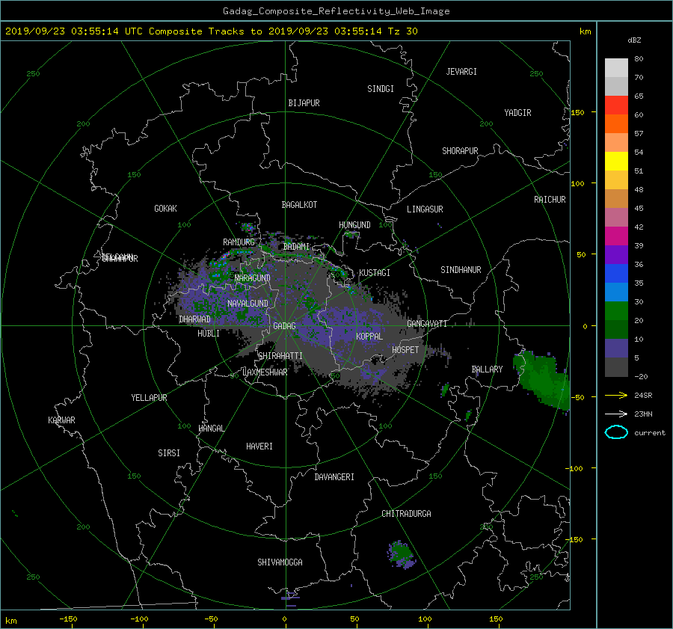Image resolution: width=673 pixels, height=629 pixels.
Task: Click the HOSPET city label
Action: (x=405, y=350)
